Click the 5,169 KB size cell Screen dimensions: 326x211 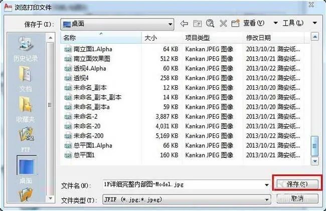point(167,136)
